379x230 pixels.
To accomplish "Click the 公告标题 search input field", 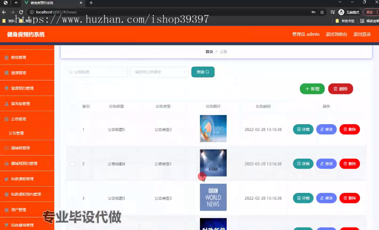I will point(97,72).
